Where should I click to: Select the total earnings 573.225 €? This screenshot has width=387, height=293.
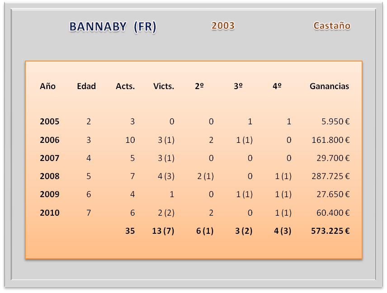click(330, 231)
